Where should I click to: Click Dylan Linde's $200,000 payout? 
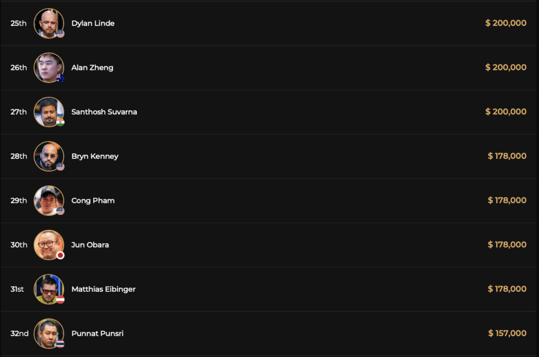click(505, 23)
